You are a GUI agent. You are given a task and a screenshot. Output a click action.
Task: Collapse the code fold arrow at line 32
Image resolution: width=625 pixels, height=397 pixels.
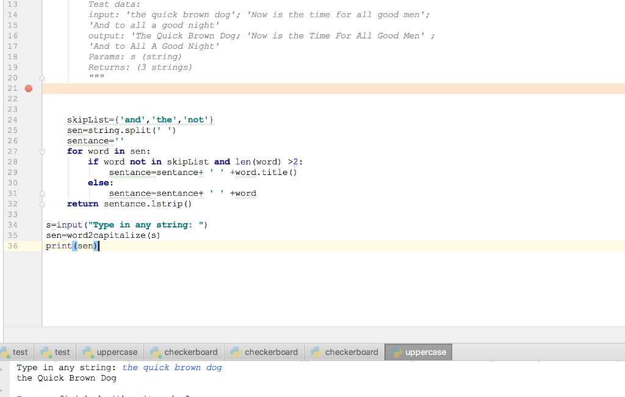tap(42, 203)
